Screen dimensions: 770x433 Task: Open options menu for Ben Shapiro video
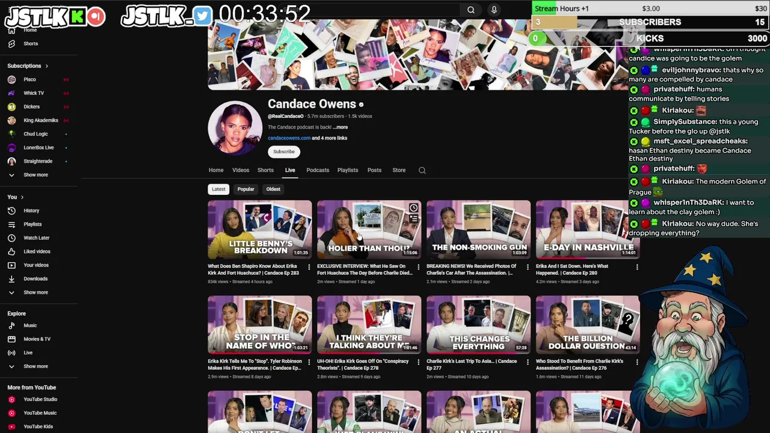(309, 267)
